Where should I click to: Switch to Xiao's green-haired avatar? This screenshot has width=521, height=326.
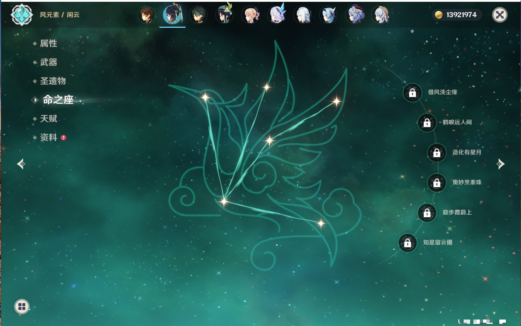point(198,15)
